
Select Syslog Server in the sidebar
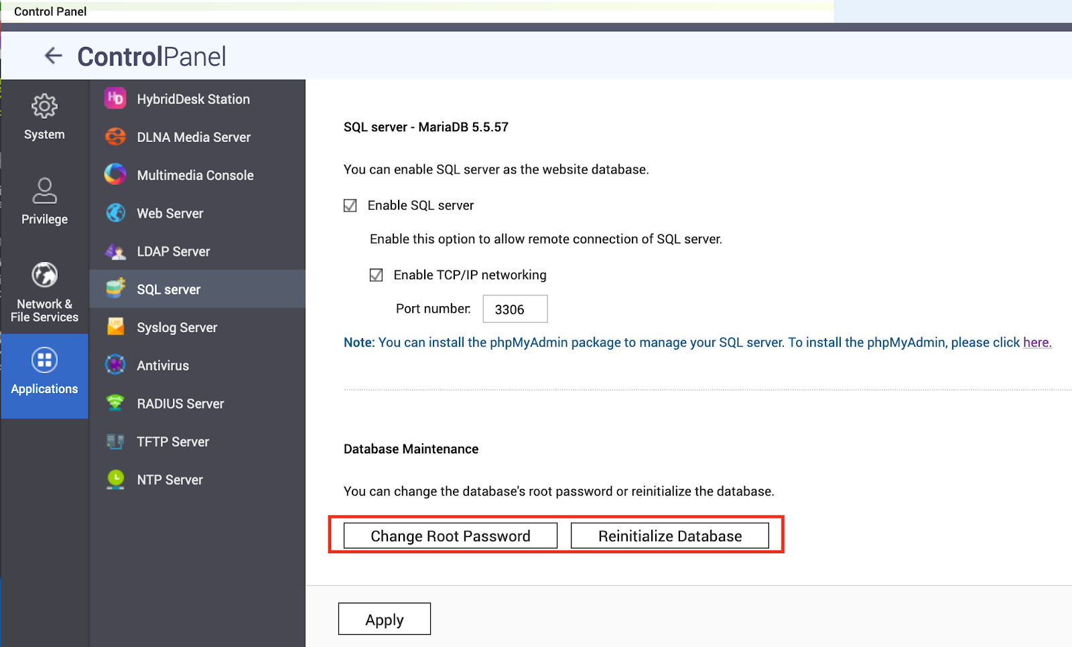tap(177, 328)
